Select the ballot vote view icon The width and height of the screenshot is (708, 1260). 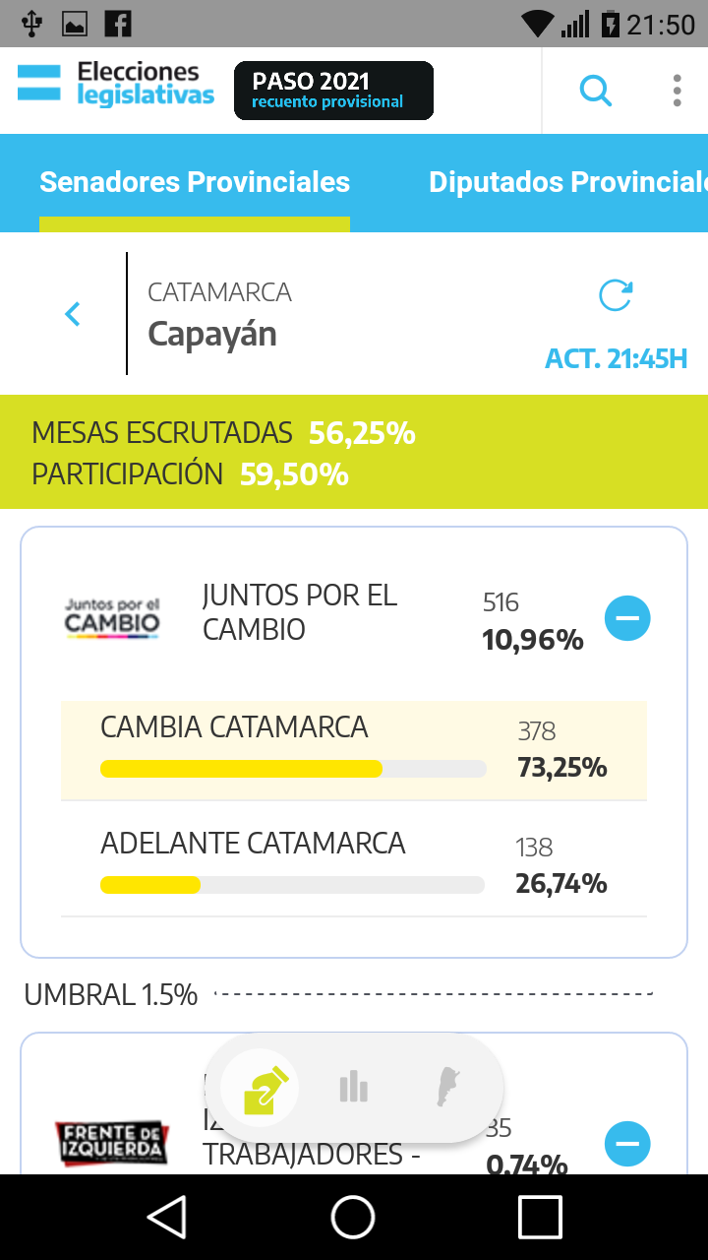click(260, 1088)
